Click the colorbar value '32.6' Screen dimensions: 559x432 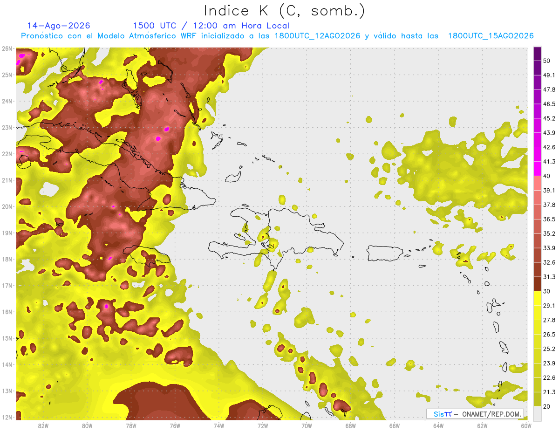[x=549, y=262]
